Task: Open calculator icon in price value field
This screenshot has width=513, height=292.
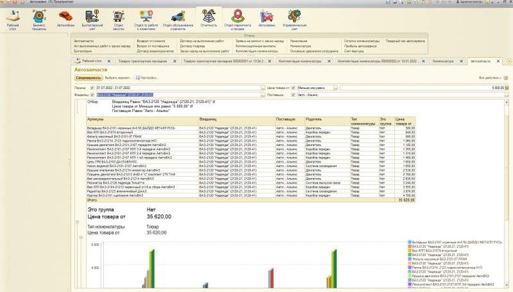Action: [507, 88]
